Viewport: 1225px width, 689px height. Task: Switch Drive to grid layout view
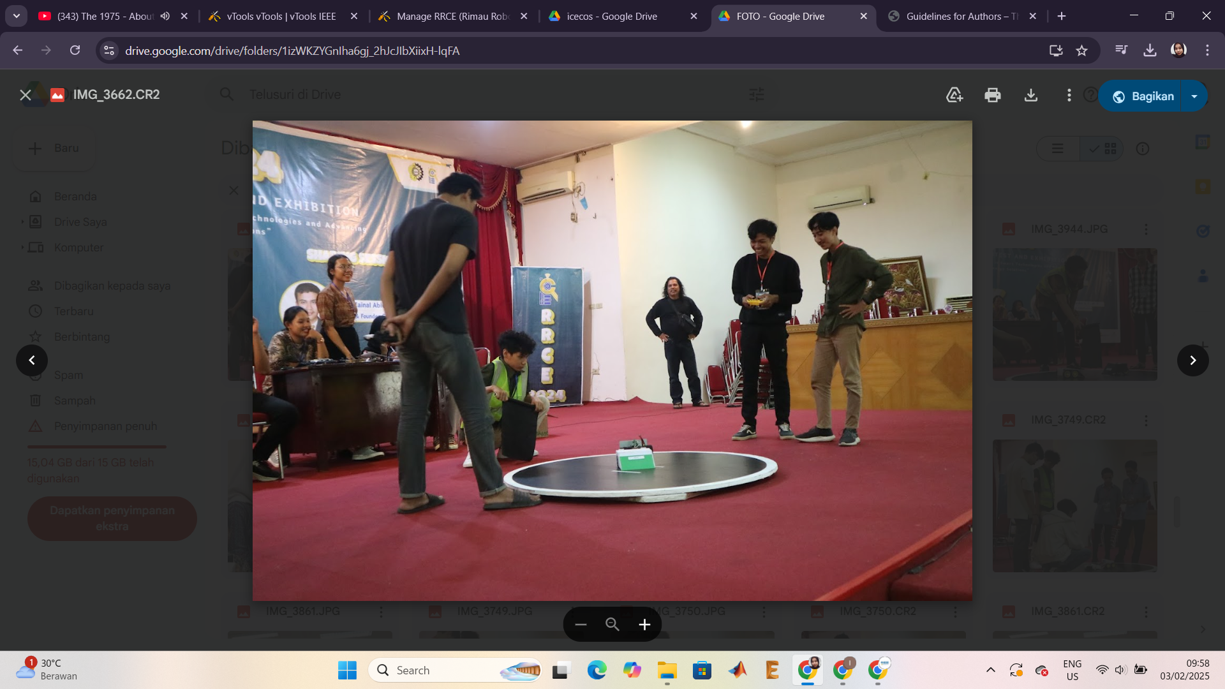click(1102, 149)
